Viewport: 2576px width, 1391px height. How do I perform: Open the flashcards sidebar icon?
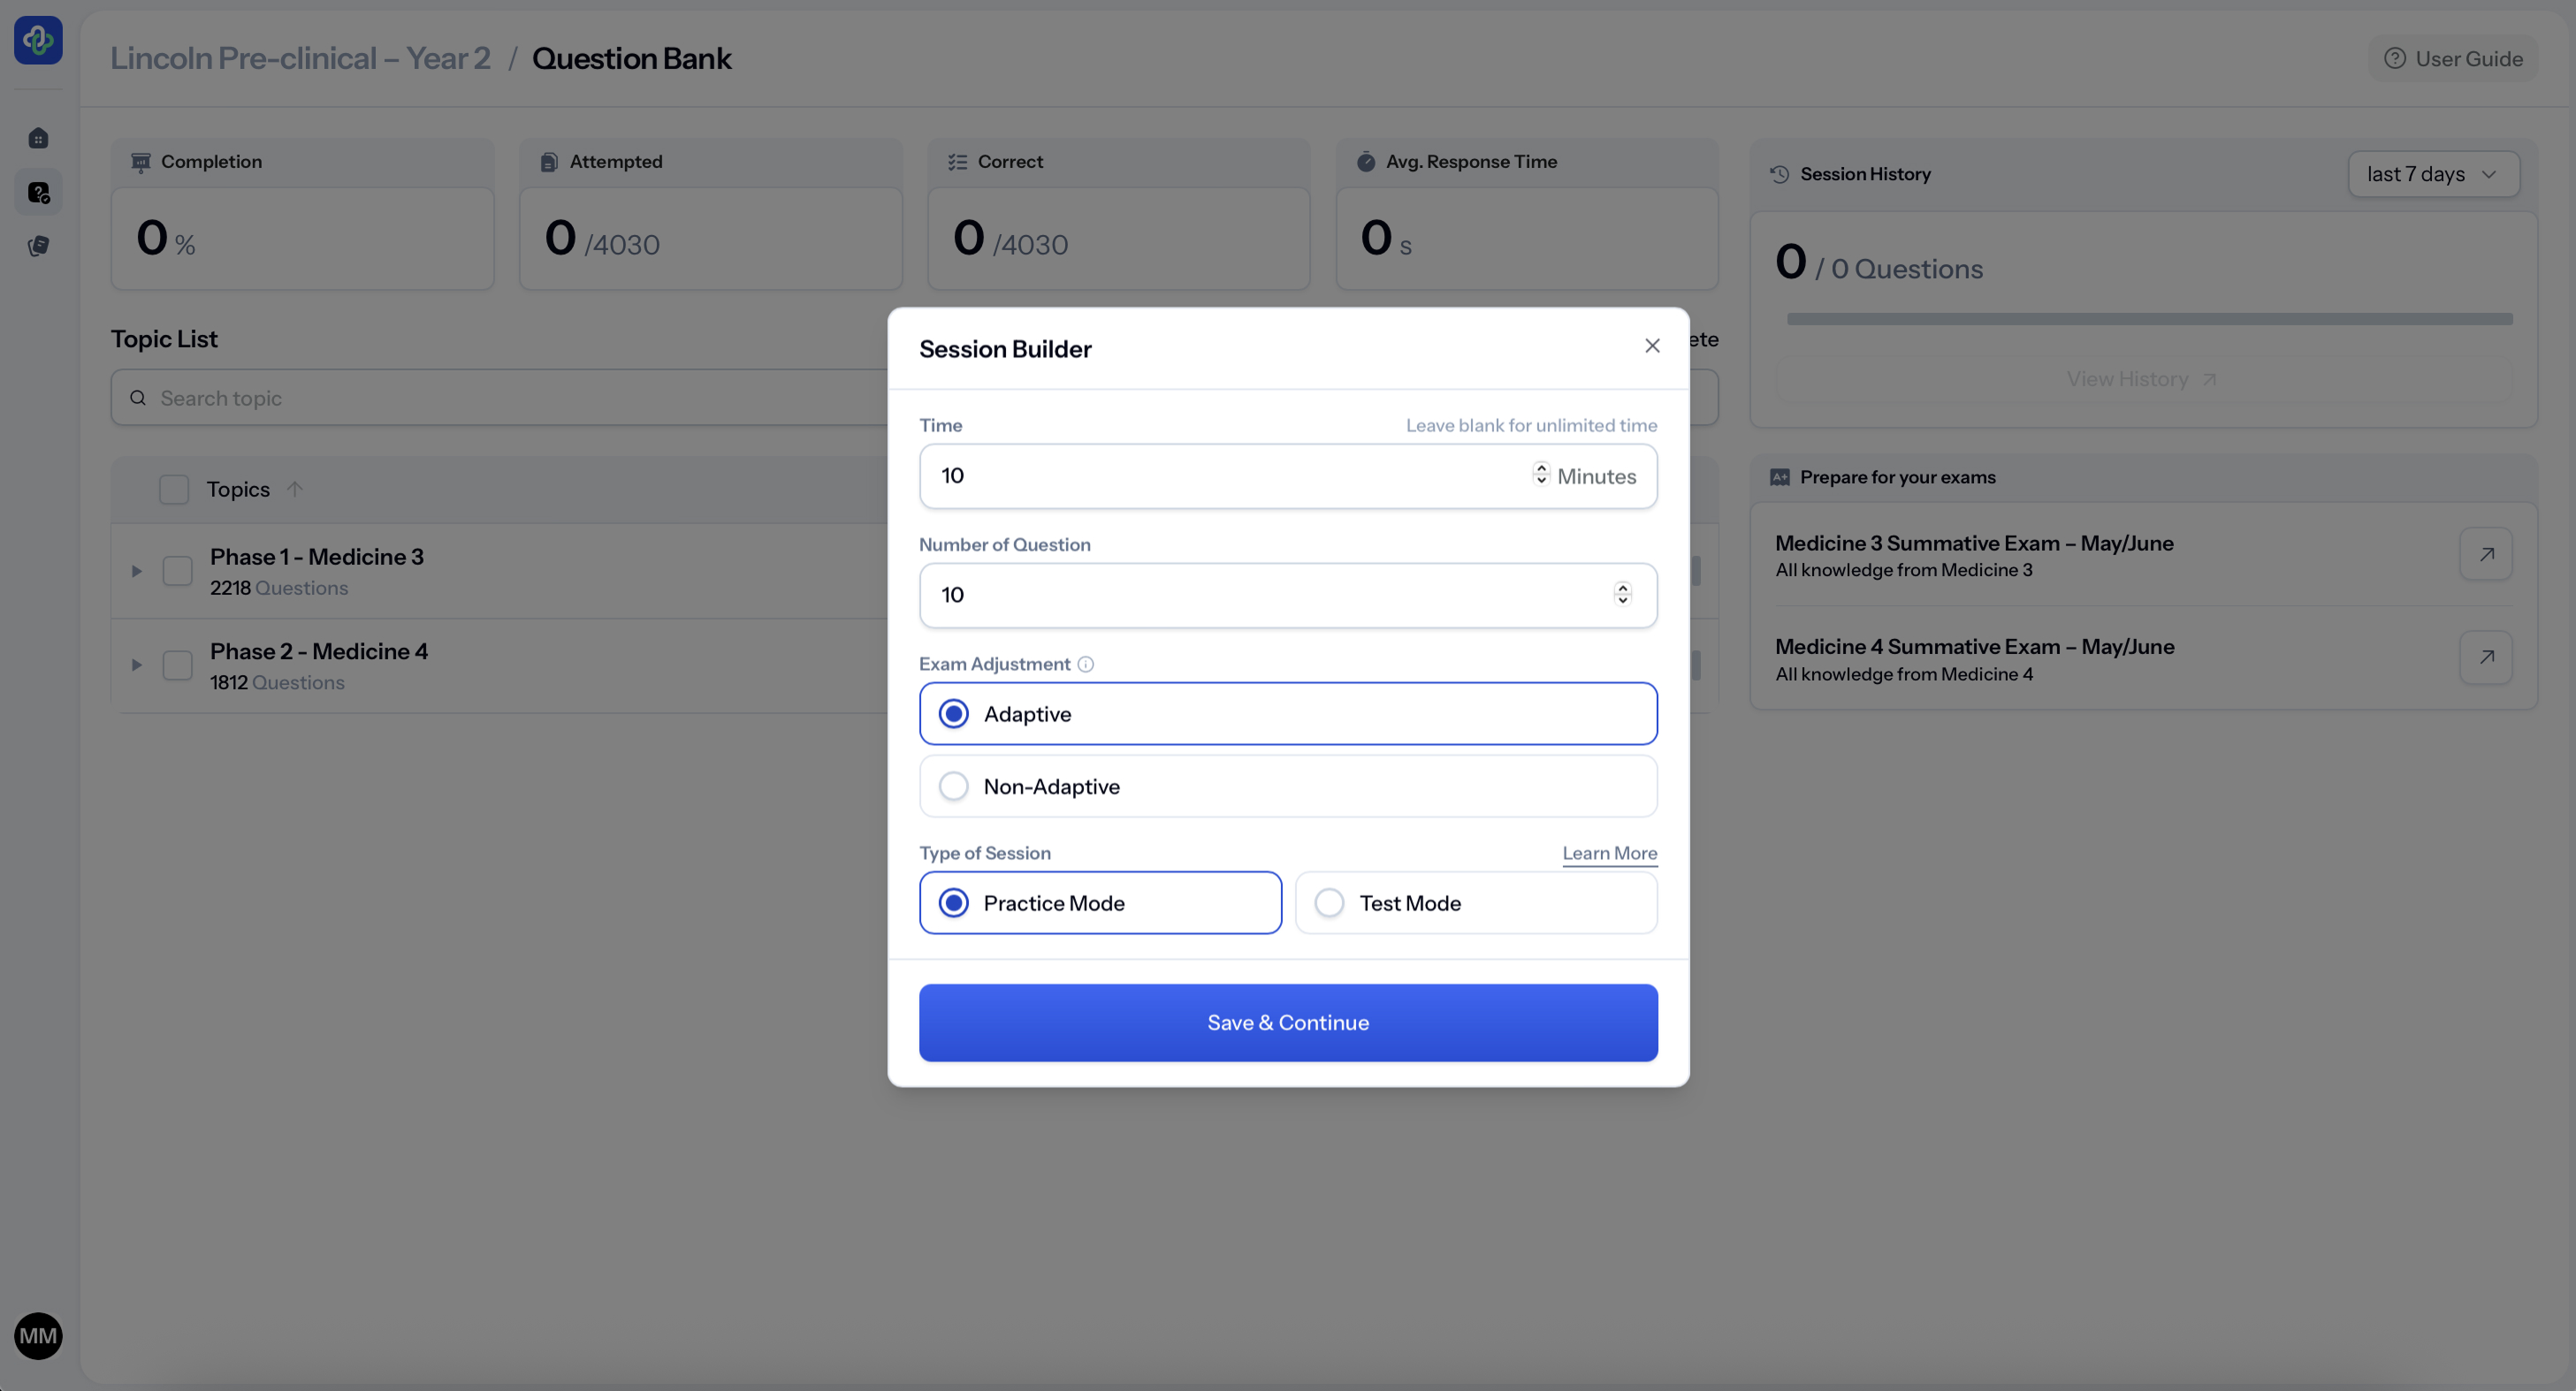(38, 246)
